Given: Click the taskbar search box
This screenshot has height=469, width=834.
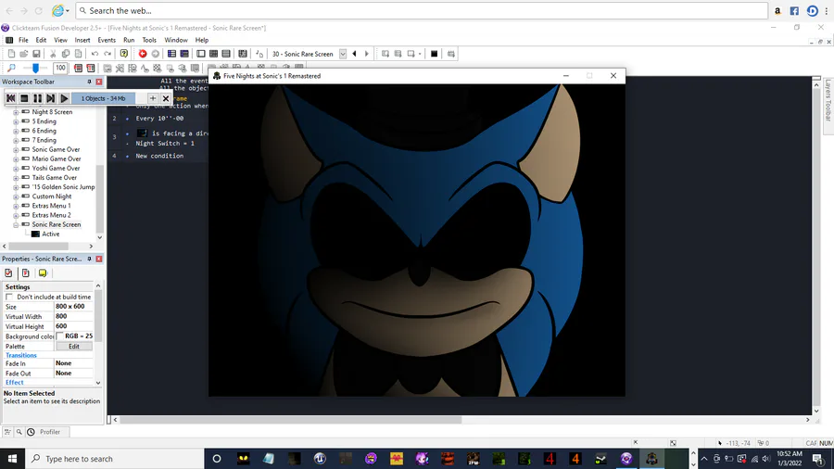Looking at the screenshot, I should [x=114, y=459].
